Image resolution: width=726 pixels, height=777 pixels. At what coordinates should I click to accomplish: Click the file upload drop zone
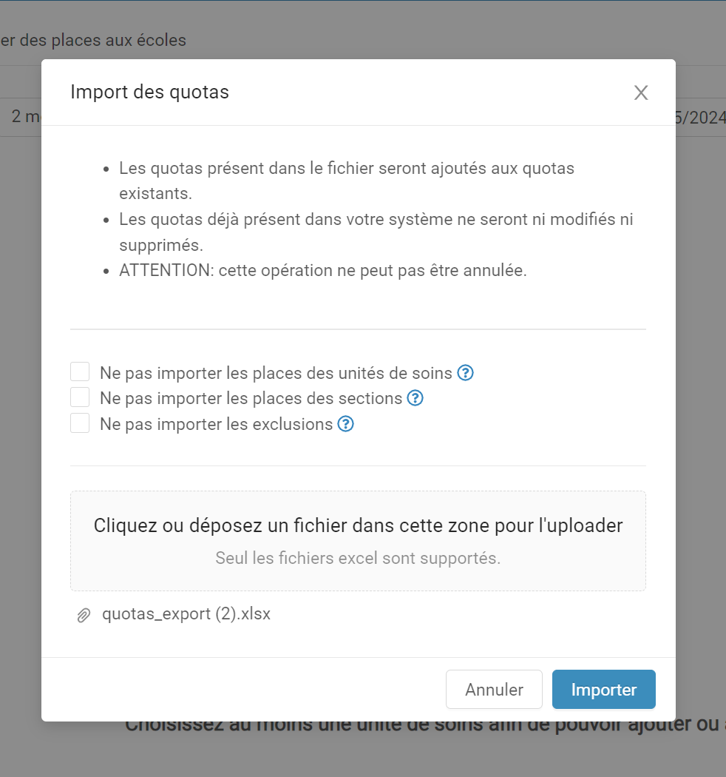(358, 541)
